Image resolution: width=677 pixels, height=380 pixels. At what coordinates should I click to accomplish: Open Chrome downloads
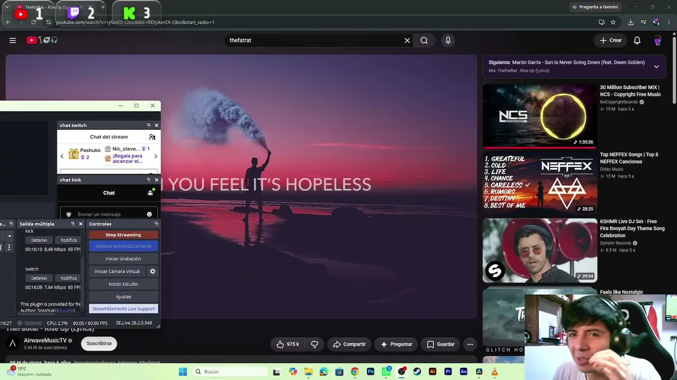click(630, 22)
